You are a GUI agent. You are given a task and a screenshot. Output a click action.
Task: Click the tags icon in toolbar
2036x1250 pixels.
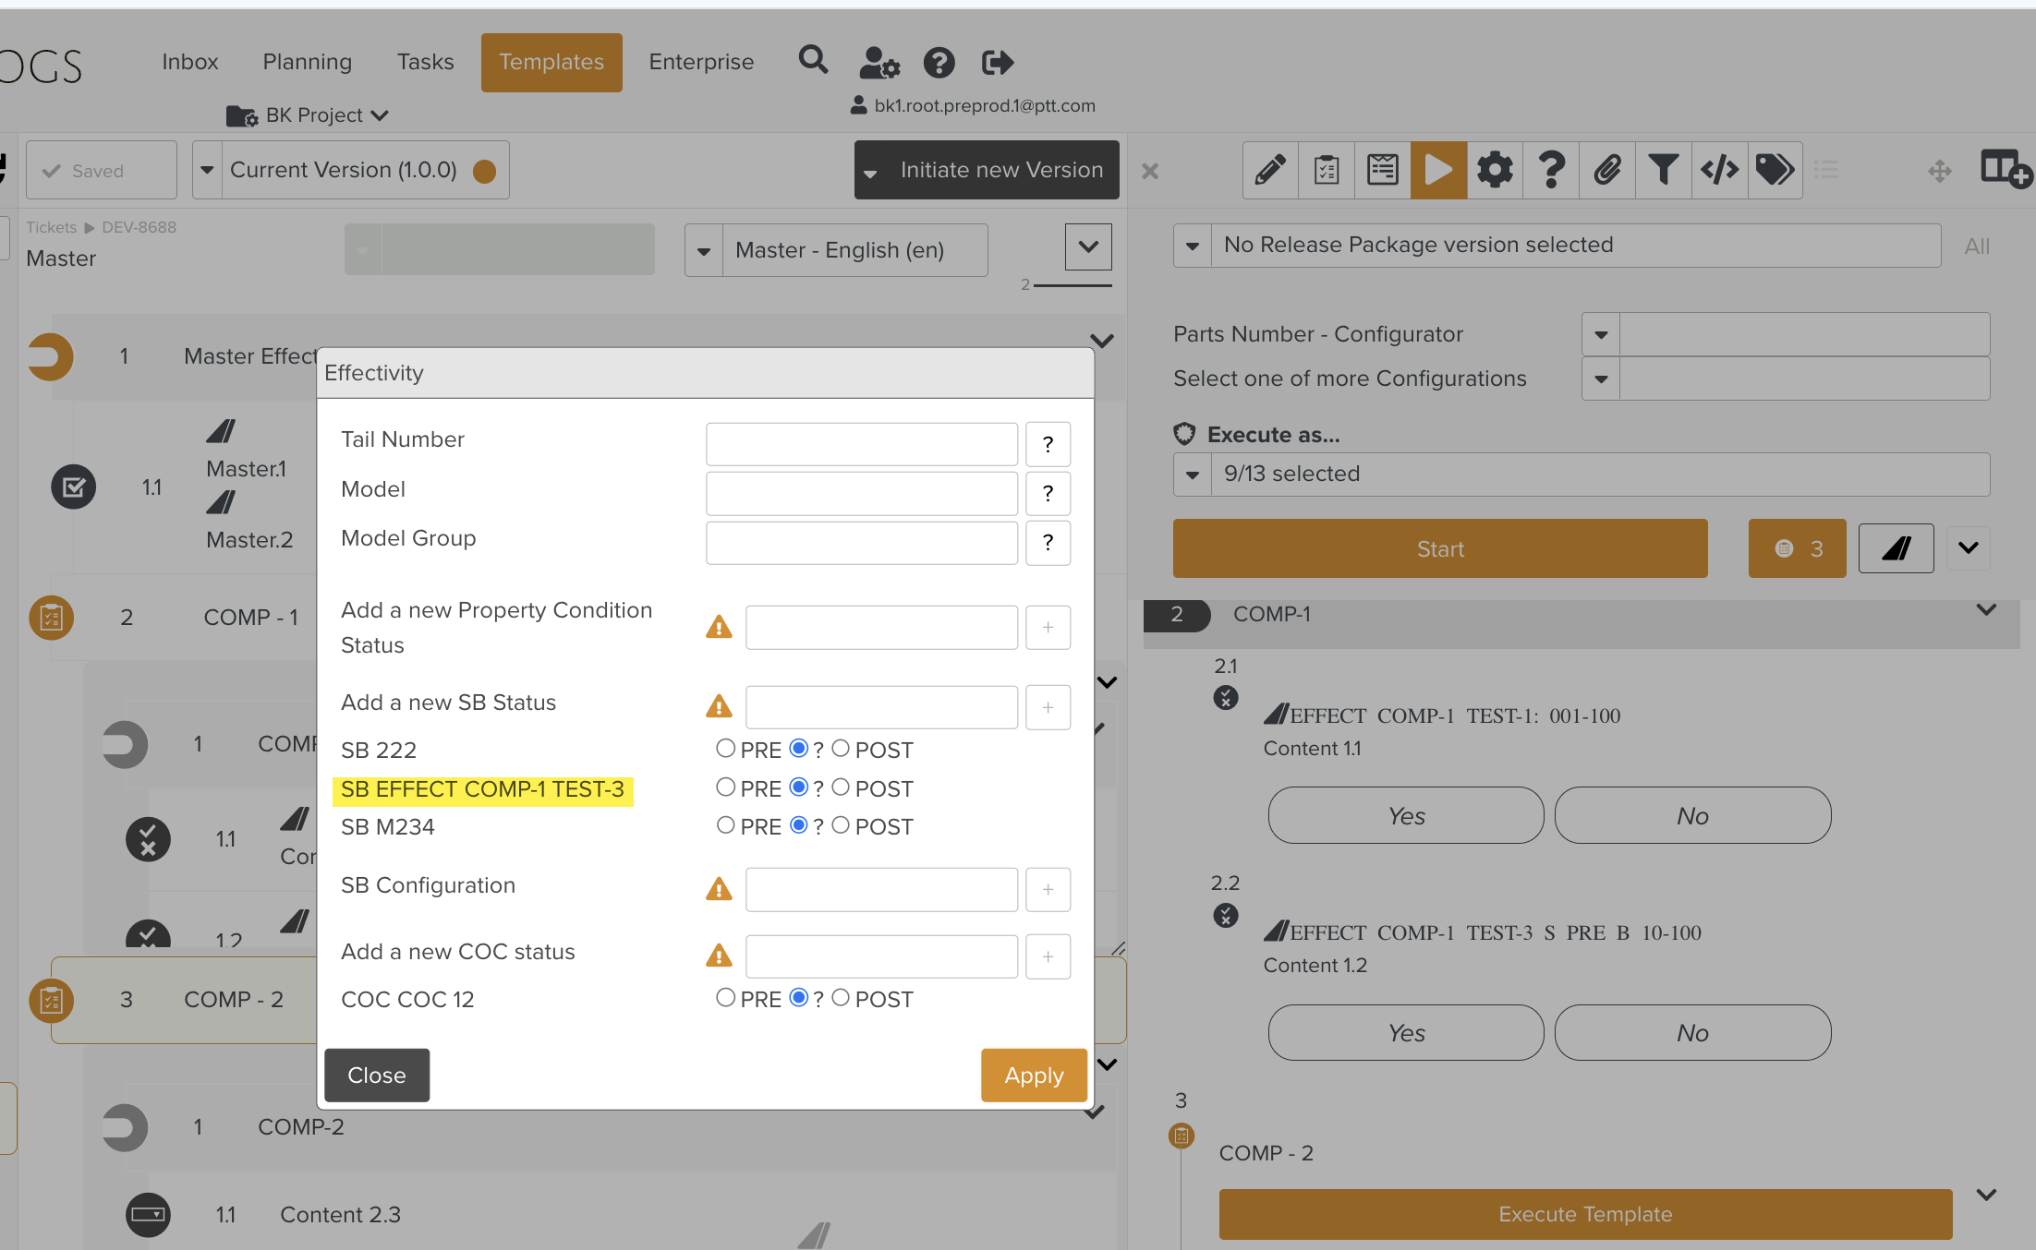click(1775, 170)
